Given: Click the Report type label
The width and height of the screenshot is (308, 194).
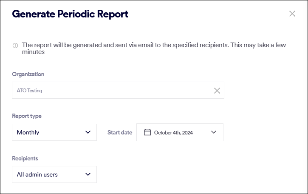Looking at the screenshot, I should point(27,116).
